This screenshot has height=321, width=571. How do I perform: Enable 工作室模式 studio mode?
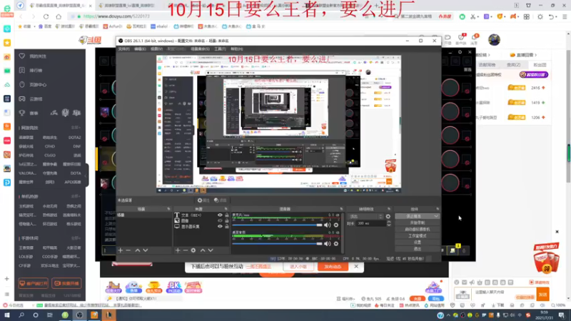tap(418, 236)
